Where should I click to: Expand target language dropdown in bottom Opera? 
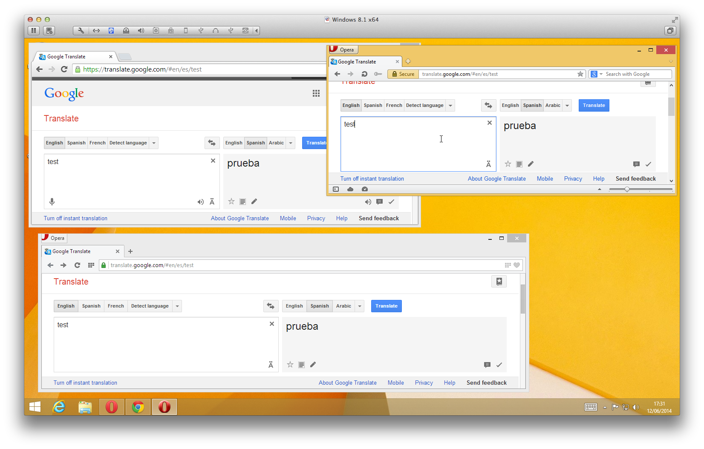click(x=360, y=306)
